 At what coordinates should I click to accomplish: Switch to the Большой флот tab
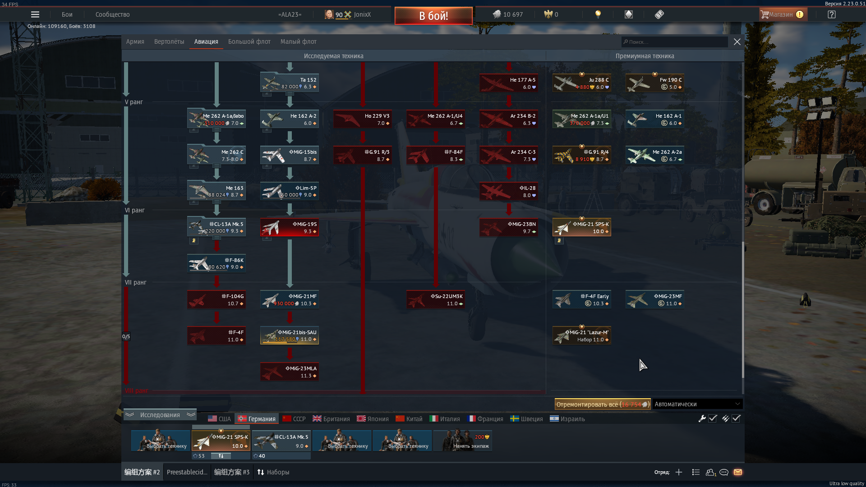click(x=249, y=41)
